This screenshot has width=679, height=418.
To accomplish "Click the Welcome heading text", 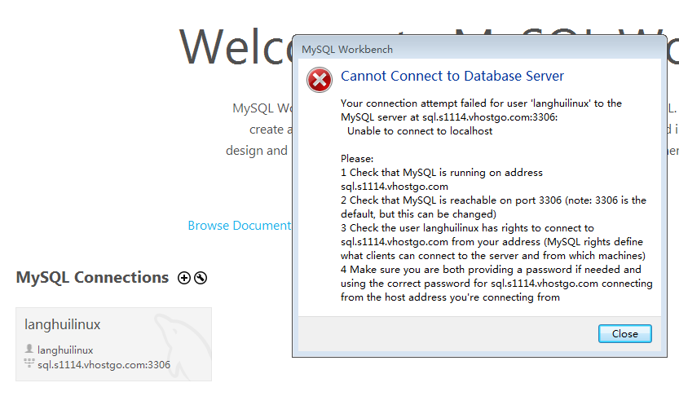I will click(235, 47).
